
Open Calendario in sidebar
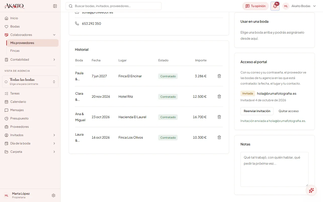tap(30, 102)
